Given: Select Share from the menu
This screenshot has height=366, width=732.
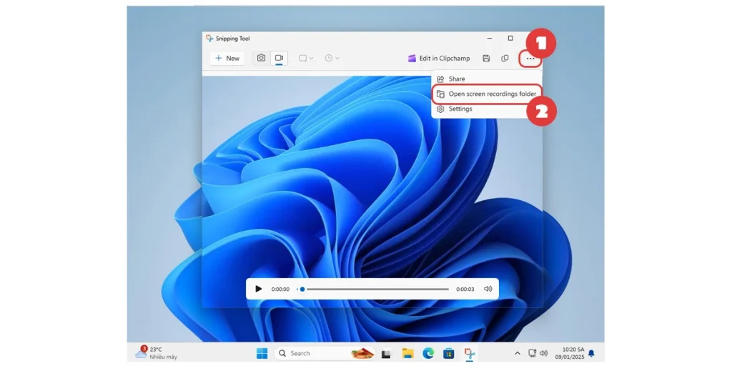Looking at the screenshot, I should click(456, 79).
